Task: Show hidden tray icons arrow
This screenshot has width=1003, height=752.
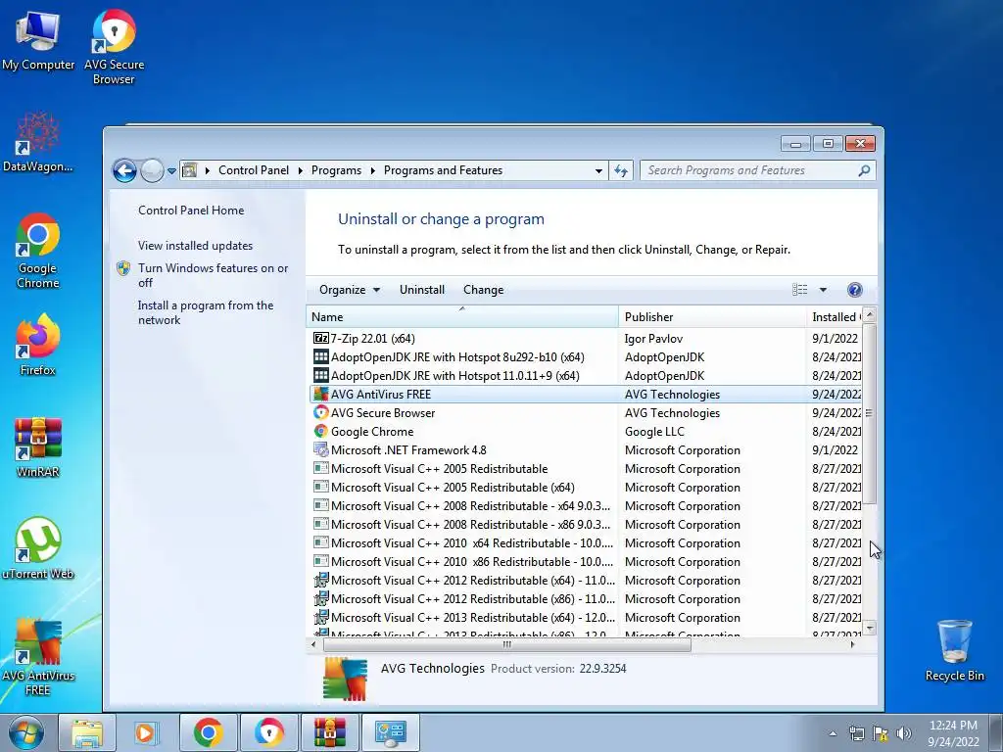Action: 833,733
